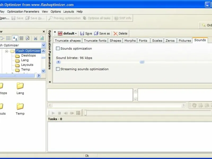The width and height of the screenshot is (212, 159).
Task: Click the Sound bitrate slider thumb
Action: pos(142,62)
